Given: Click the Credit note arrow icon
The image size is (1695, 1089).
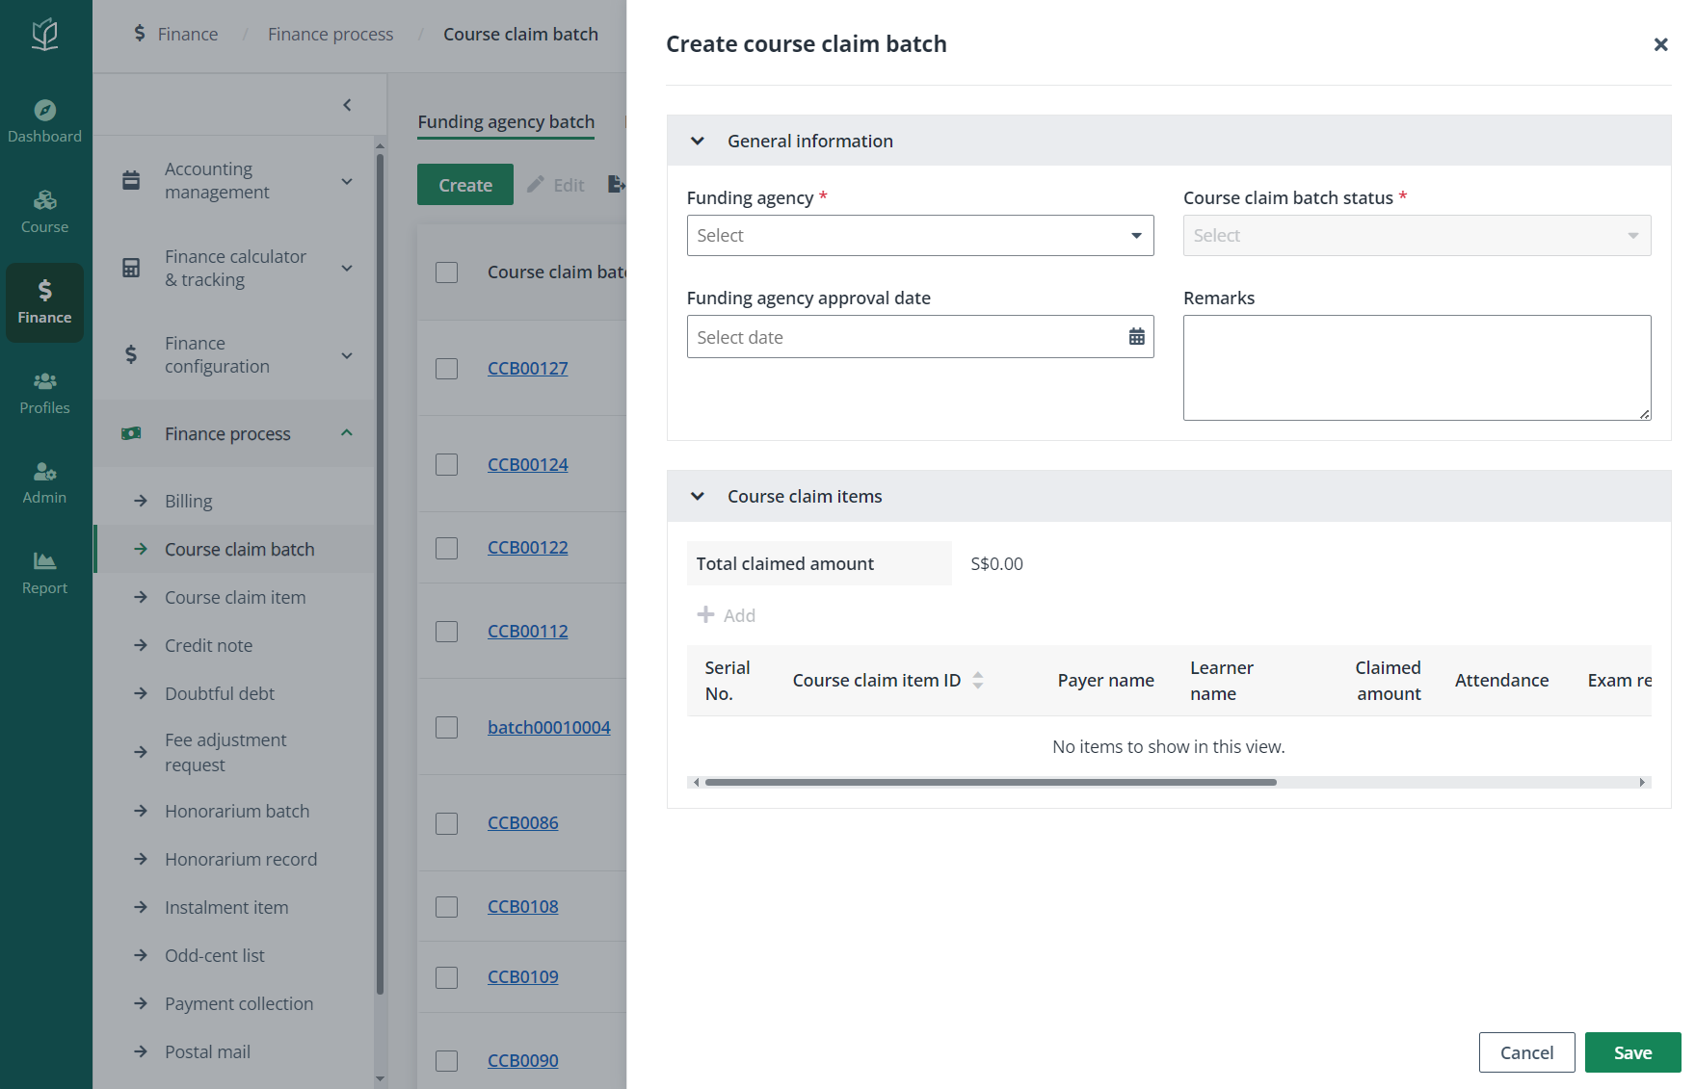Looking at the screenshot, I should [x=141, y=645].
